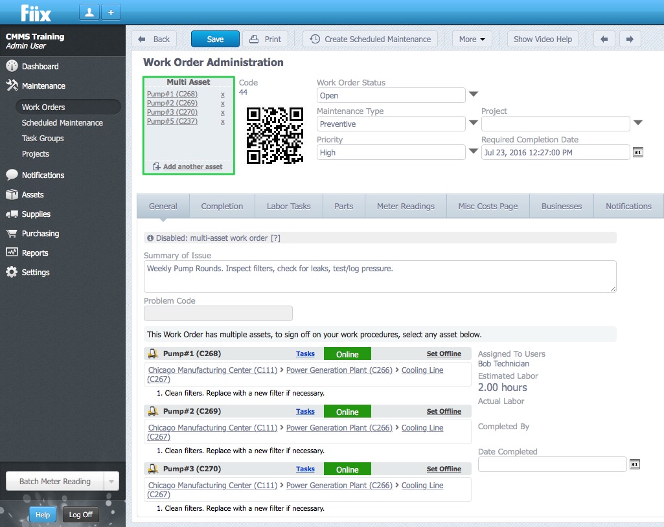Screen dimensions: 664x527
Task: Switch to the Completion tab
Action: pos(222,206)
